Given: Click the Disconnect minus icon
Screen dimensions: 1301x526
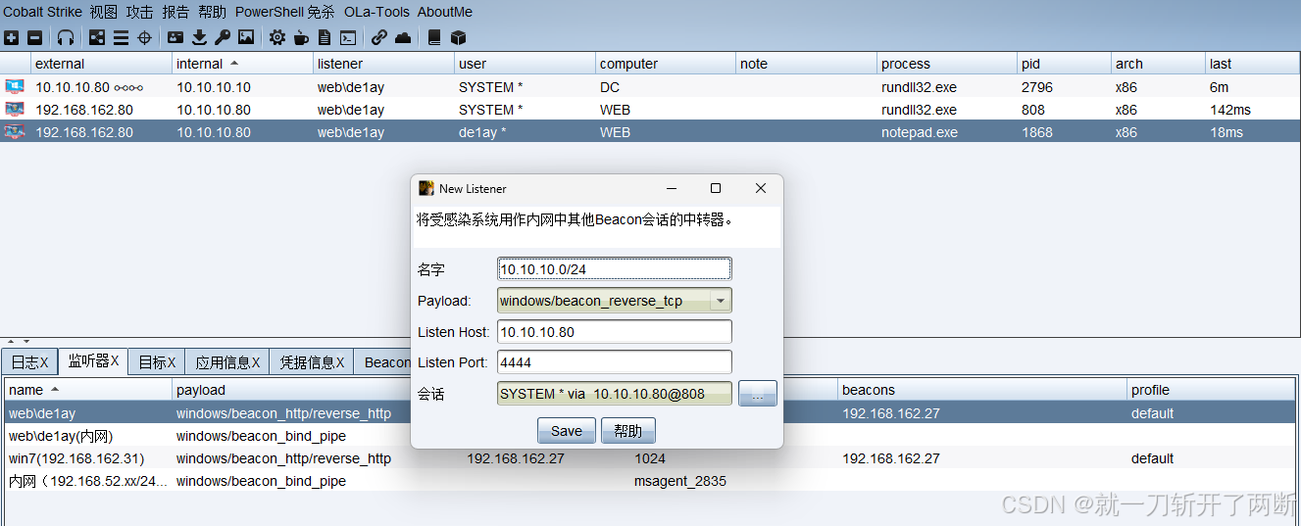Looking at the screenshot, I should click(x=34, y=37).
